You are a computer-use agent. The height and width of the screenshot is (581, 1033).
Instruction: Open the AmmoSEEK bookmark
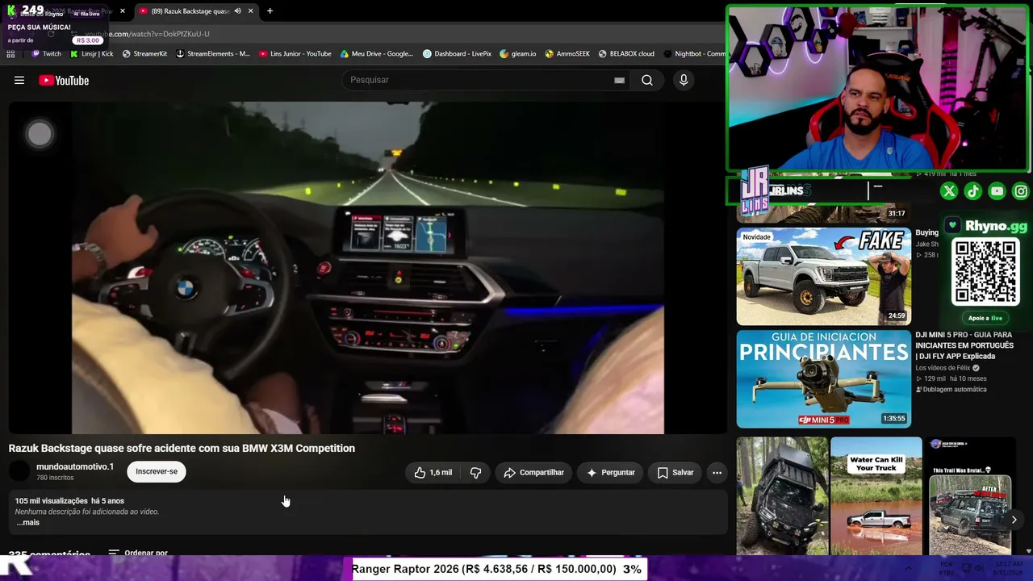(567, 54)
